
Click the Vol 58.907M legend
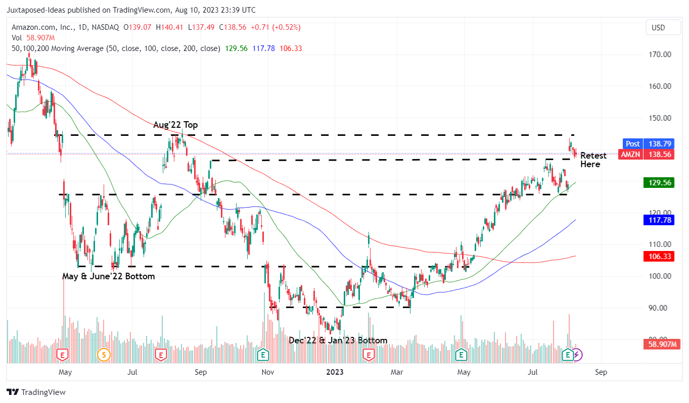tap(33, 37)
